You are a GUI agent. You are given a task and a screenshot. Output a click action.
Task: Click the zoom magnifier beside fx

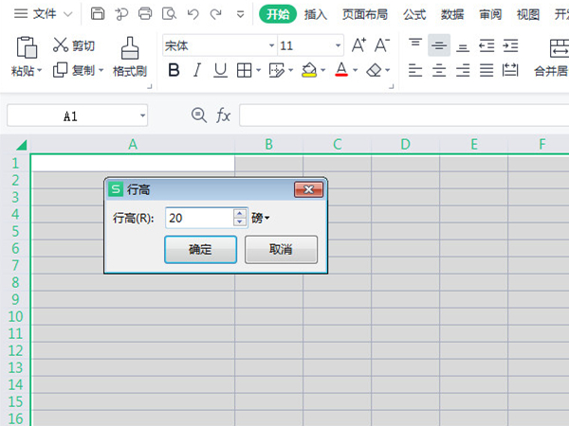199,115
